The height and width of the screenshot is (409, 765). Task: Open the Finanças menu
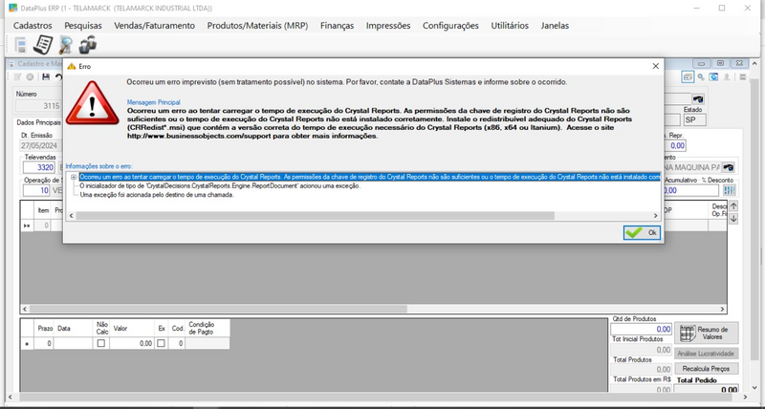point(338,26)
